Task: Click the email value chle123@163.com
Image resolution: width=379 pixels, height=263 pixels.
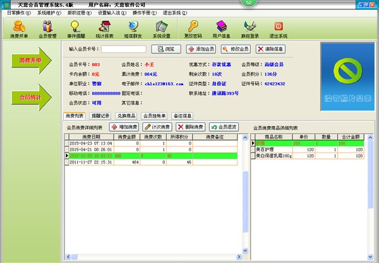Action: tap(164, 84)
